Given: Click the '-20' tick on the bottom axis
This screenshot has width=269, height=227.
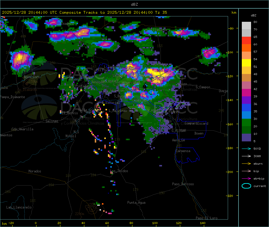Looking at the screenshot, I should pos(11,223).
